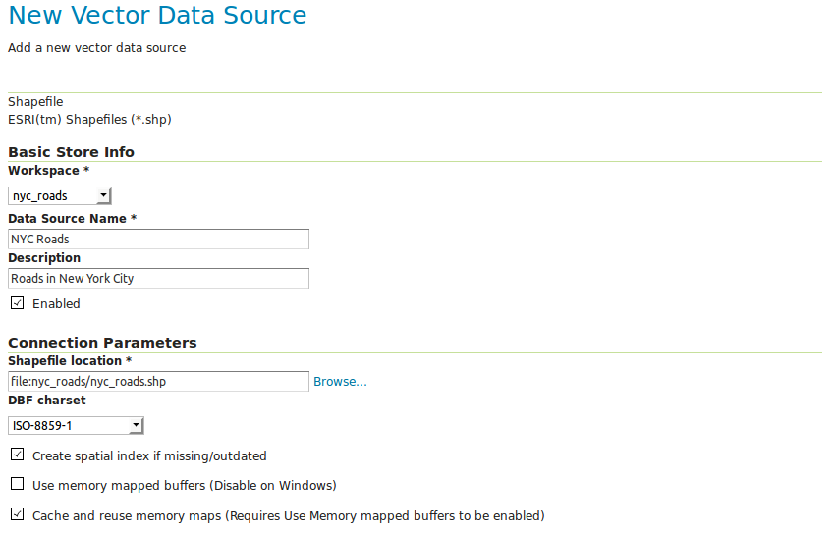Click the Description field label
This screenshot has width=832, height=535.
click(44, 258)
